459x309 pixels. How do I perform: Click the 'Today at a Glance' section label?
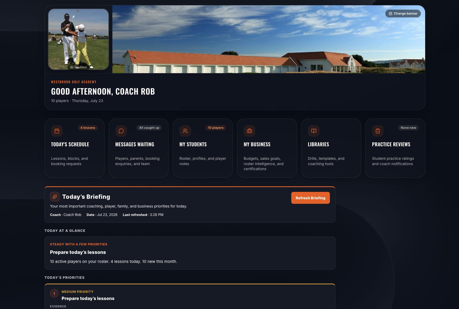[65, 231]
